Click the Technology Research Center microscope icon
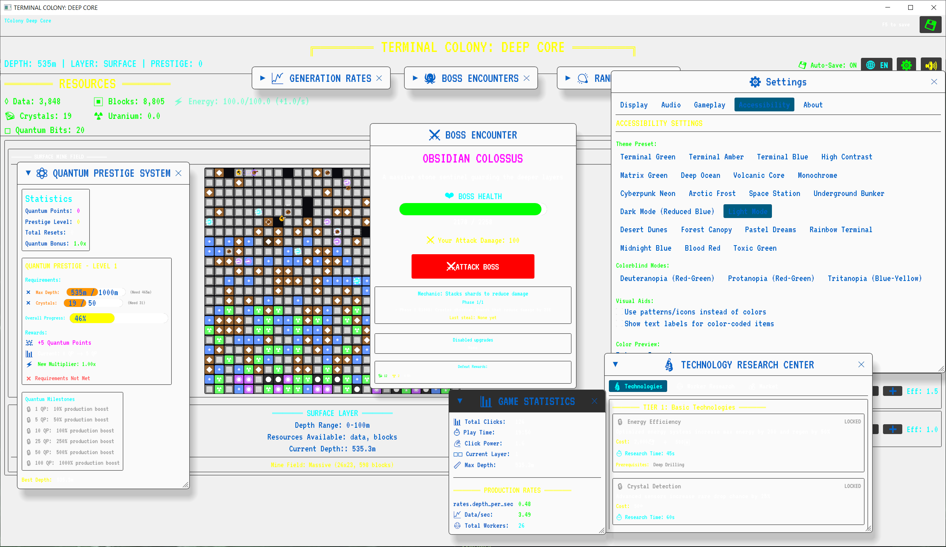Image resolution: width=946 pixels, height=547 pixels. click(x=669, y=365)
